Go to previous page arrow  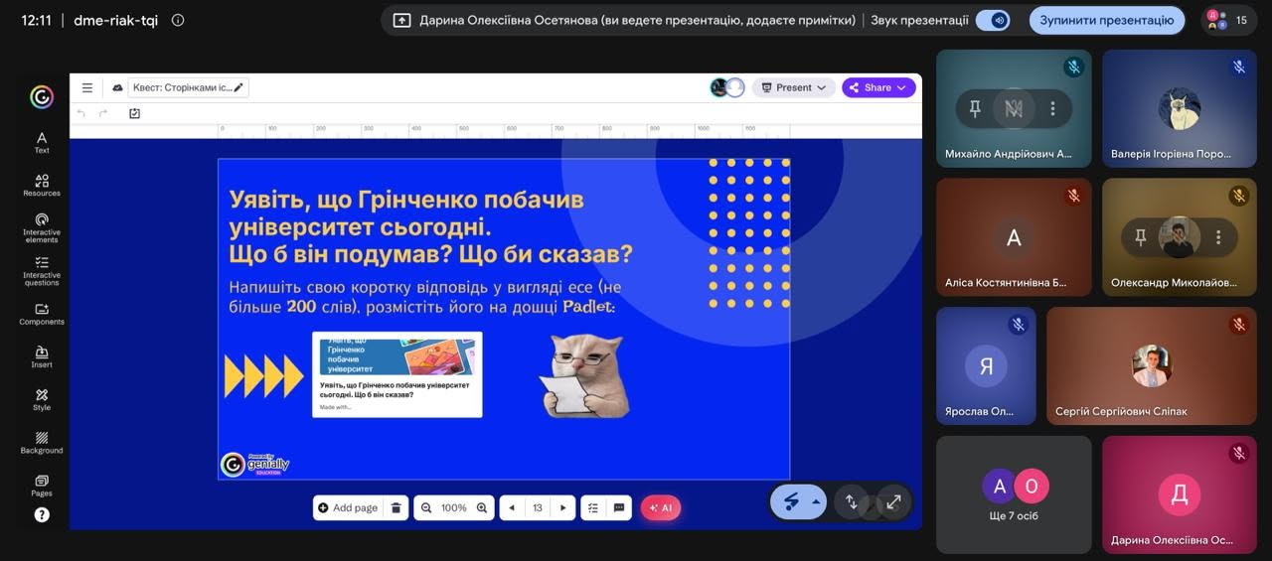click(x=512, y=507)
